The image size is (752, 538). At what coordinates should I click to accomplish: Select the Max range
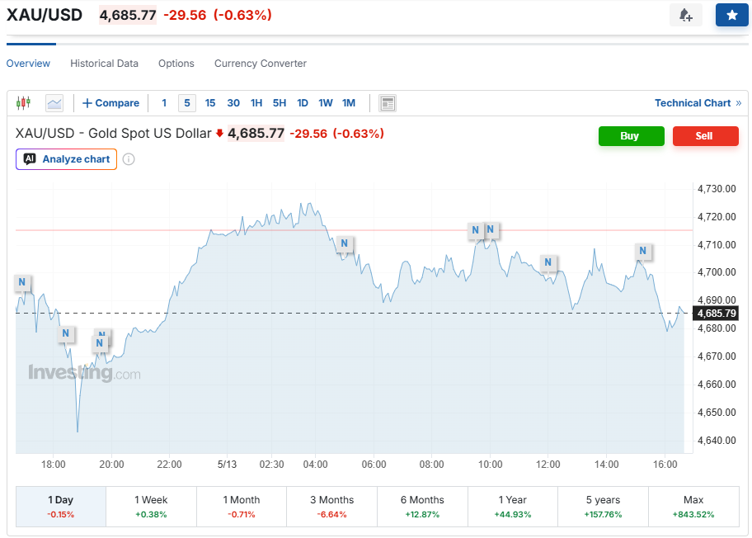click(693, 507)
